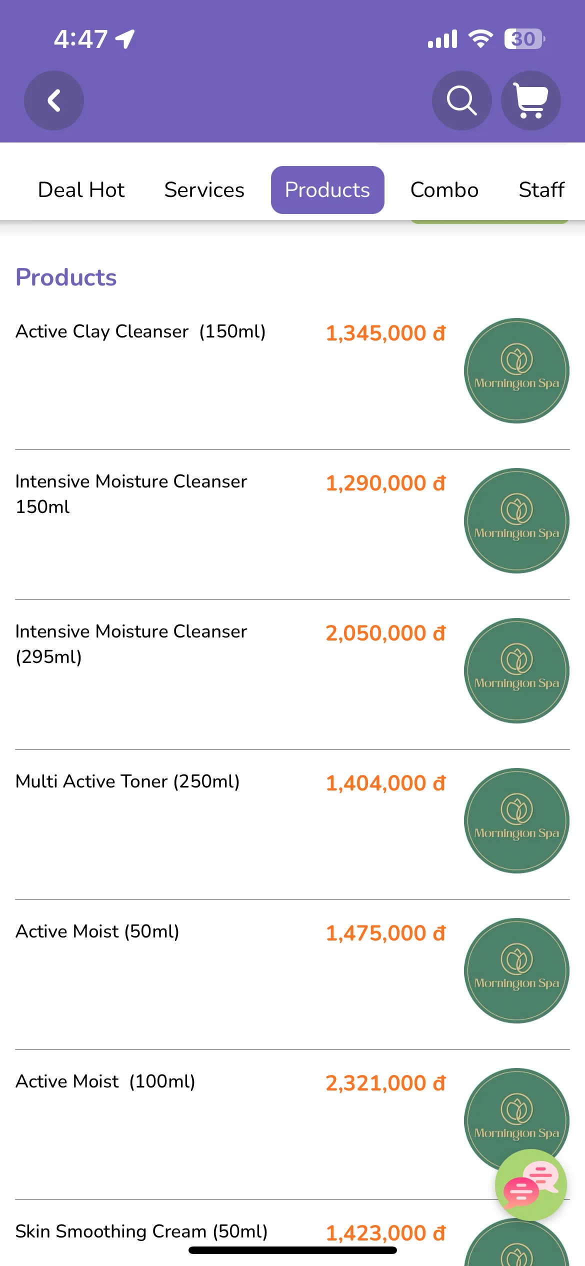The height and width of the screenshot is (1266, 585).
Task: Switch to the Combo tab
Action: (x=444, y=190)
